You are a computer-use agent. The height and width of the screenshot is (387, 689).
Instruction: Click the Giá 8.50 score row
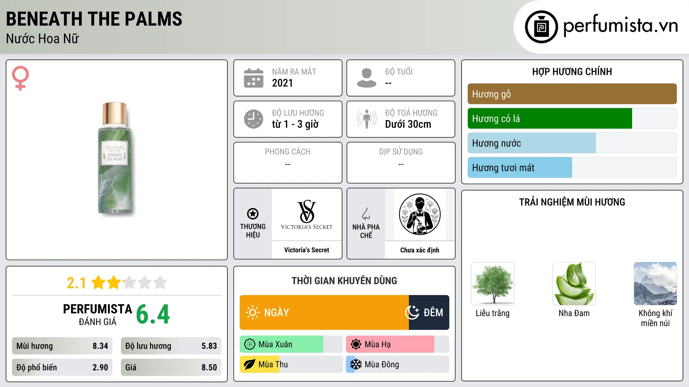171,368
